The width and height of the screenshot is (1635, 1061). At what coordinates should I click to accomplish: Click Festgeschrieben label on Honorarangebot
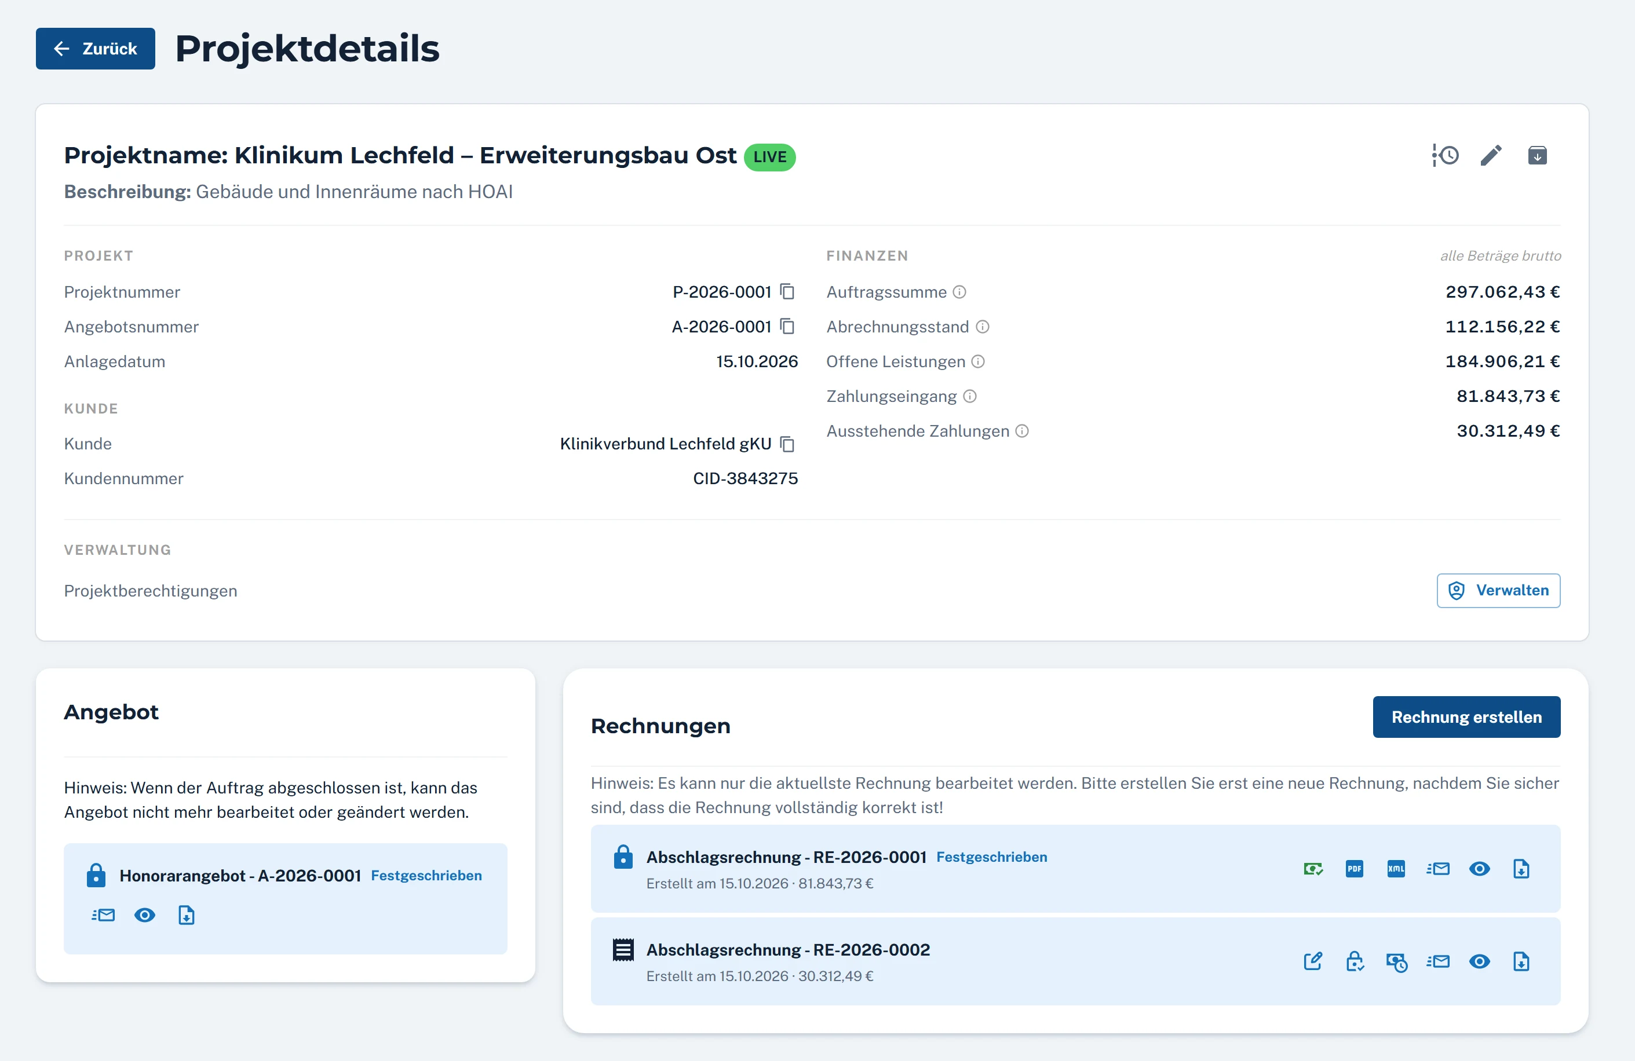(x=426, y=876)
